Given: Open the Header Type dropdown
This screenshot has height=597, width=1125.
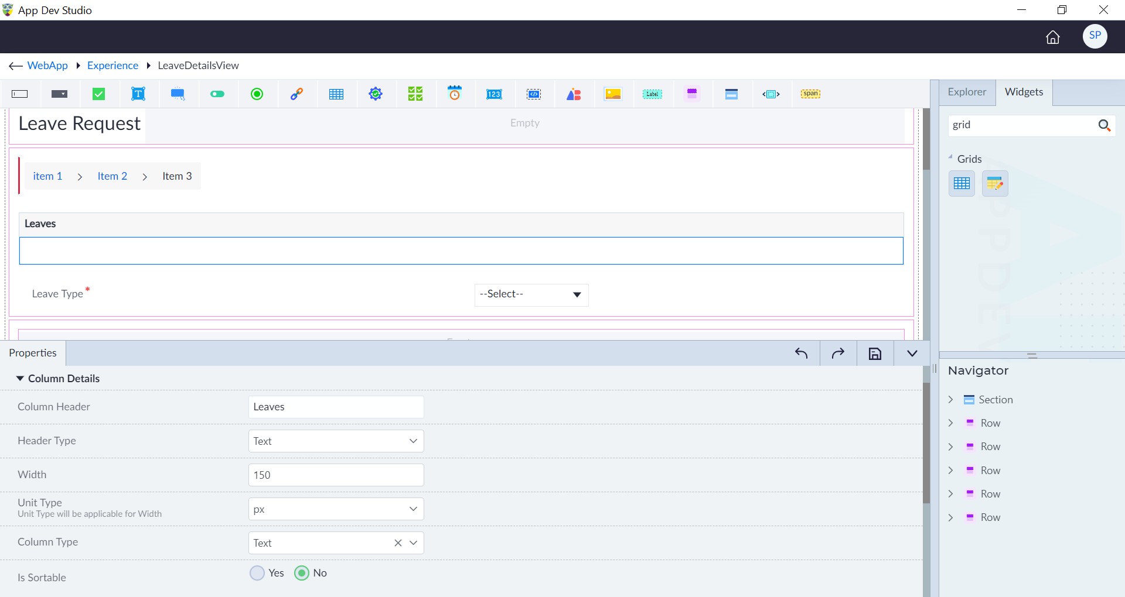Looking at the screenshot, I should (336, 441).
